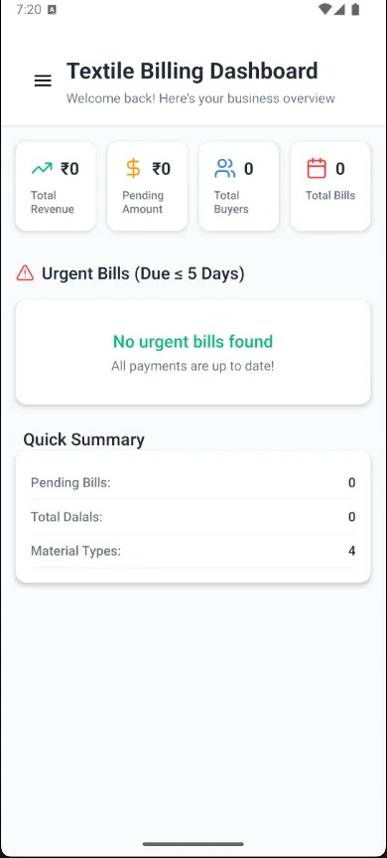The width and height of the screenshot is (387, 858).
Task: Tap the 'No urgent bills found' message
Action: 193,341
